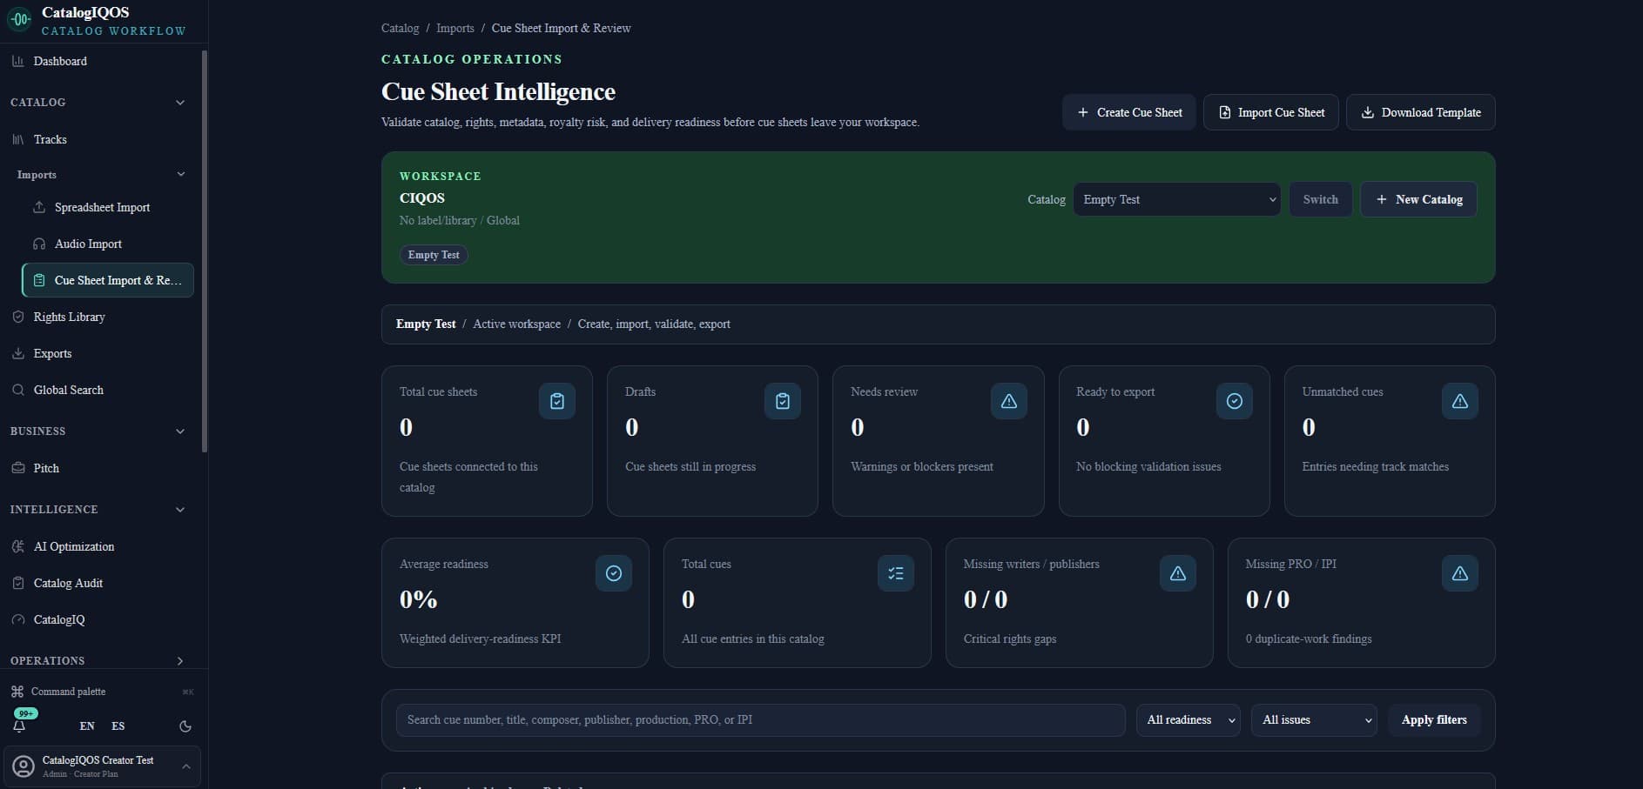The width and height of the screenshot is (1643, 789).
Task: Click the Cue Sheet Import clipboard icon
Action: point(39,280)
